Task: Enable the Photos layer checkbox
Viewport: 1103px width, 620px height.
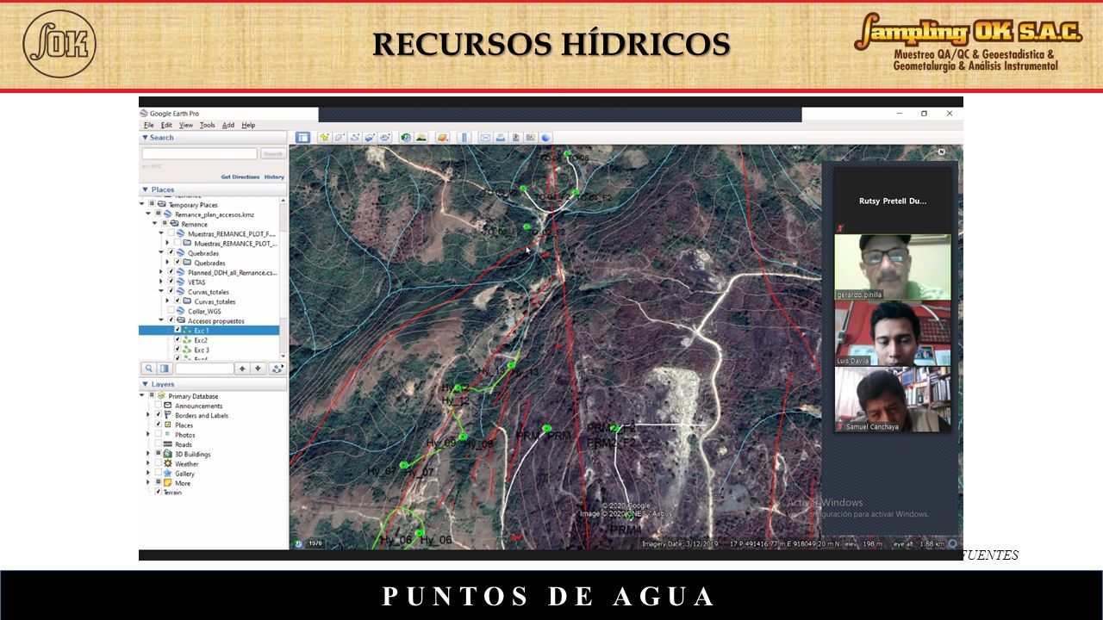Action: coord(159,434)
